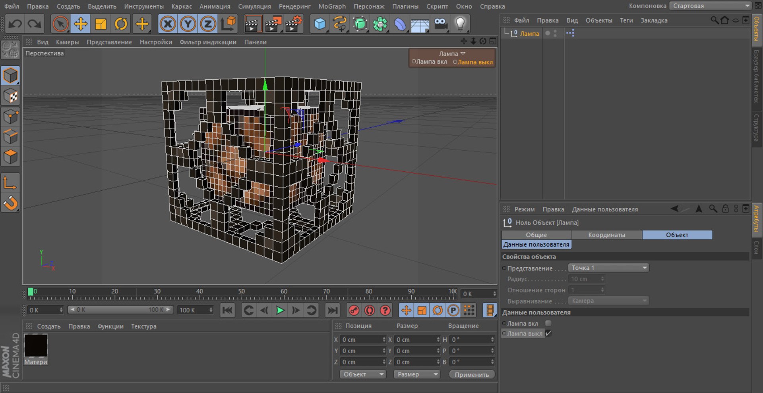
Task: Expand the Лампа HUD dropdown arrow
Action: [463, 54]
